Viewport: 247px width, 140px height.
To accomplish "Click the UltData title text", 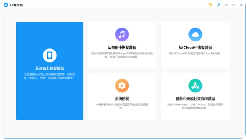I will 16,5.
